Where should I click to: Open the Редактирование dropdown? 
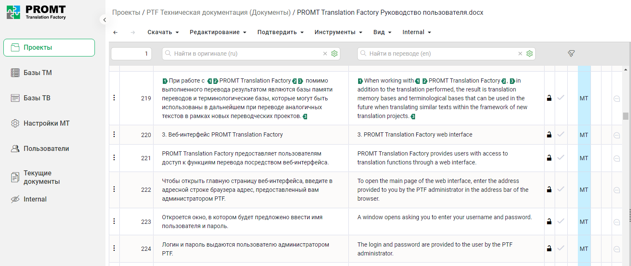pos(218,32)
